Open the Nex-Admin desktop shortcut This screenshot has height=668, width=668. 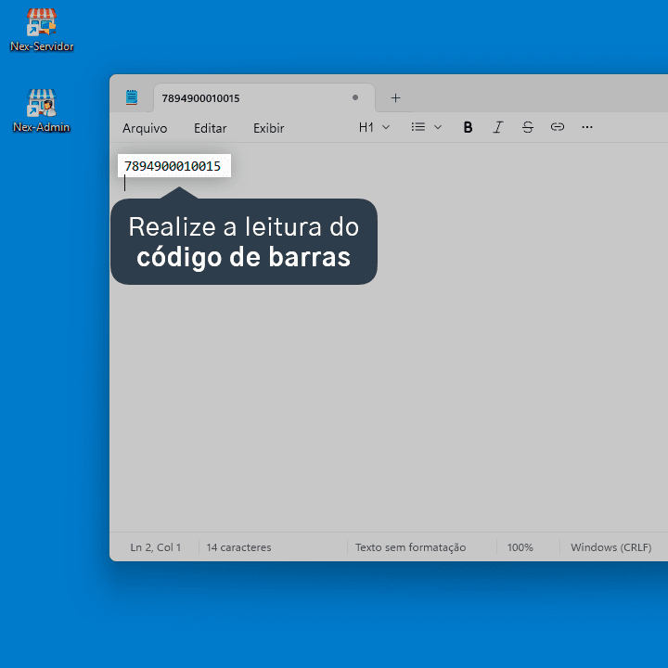pyautogui.click(x=42, y=110)
